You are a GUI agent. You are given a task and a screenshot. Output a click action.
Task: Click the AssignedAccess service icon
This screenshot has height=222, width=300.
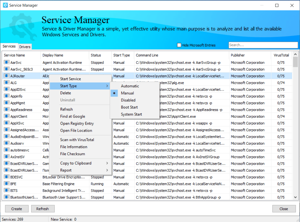(7, 130)
